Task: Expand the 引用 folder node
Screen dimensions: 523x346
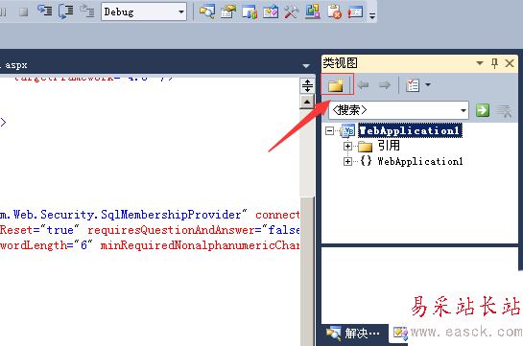Action: click(347, 146)
